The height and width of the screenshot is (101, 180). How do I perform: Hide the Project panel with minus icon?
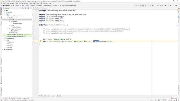[31, 8]
